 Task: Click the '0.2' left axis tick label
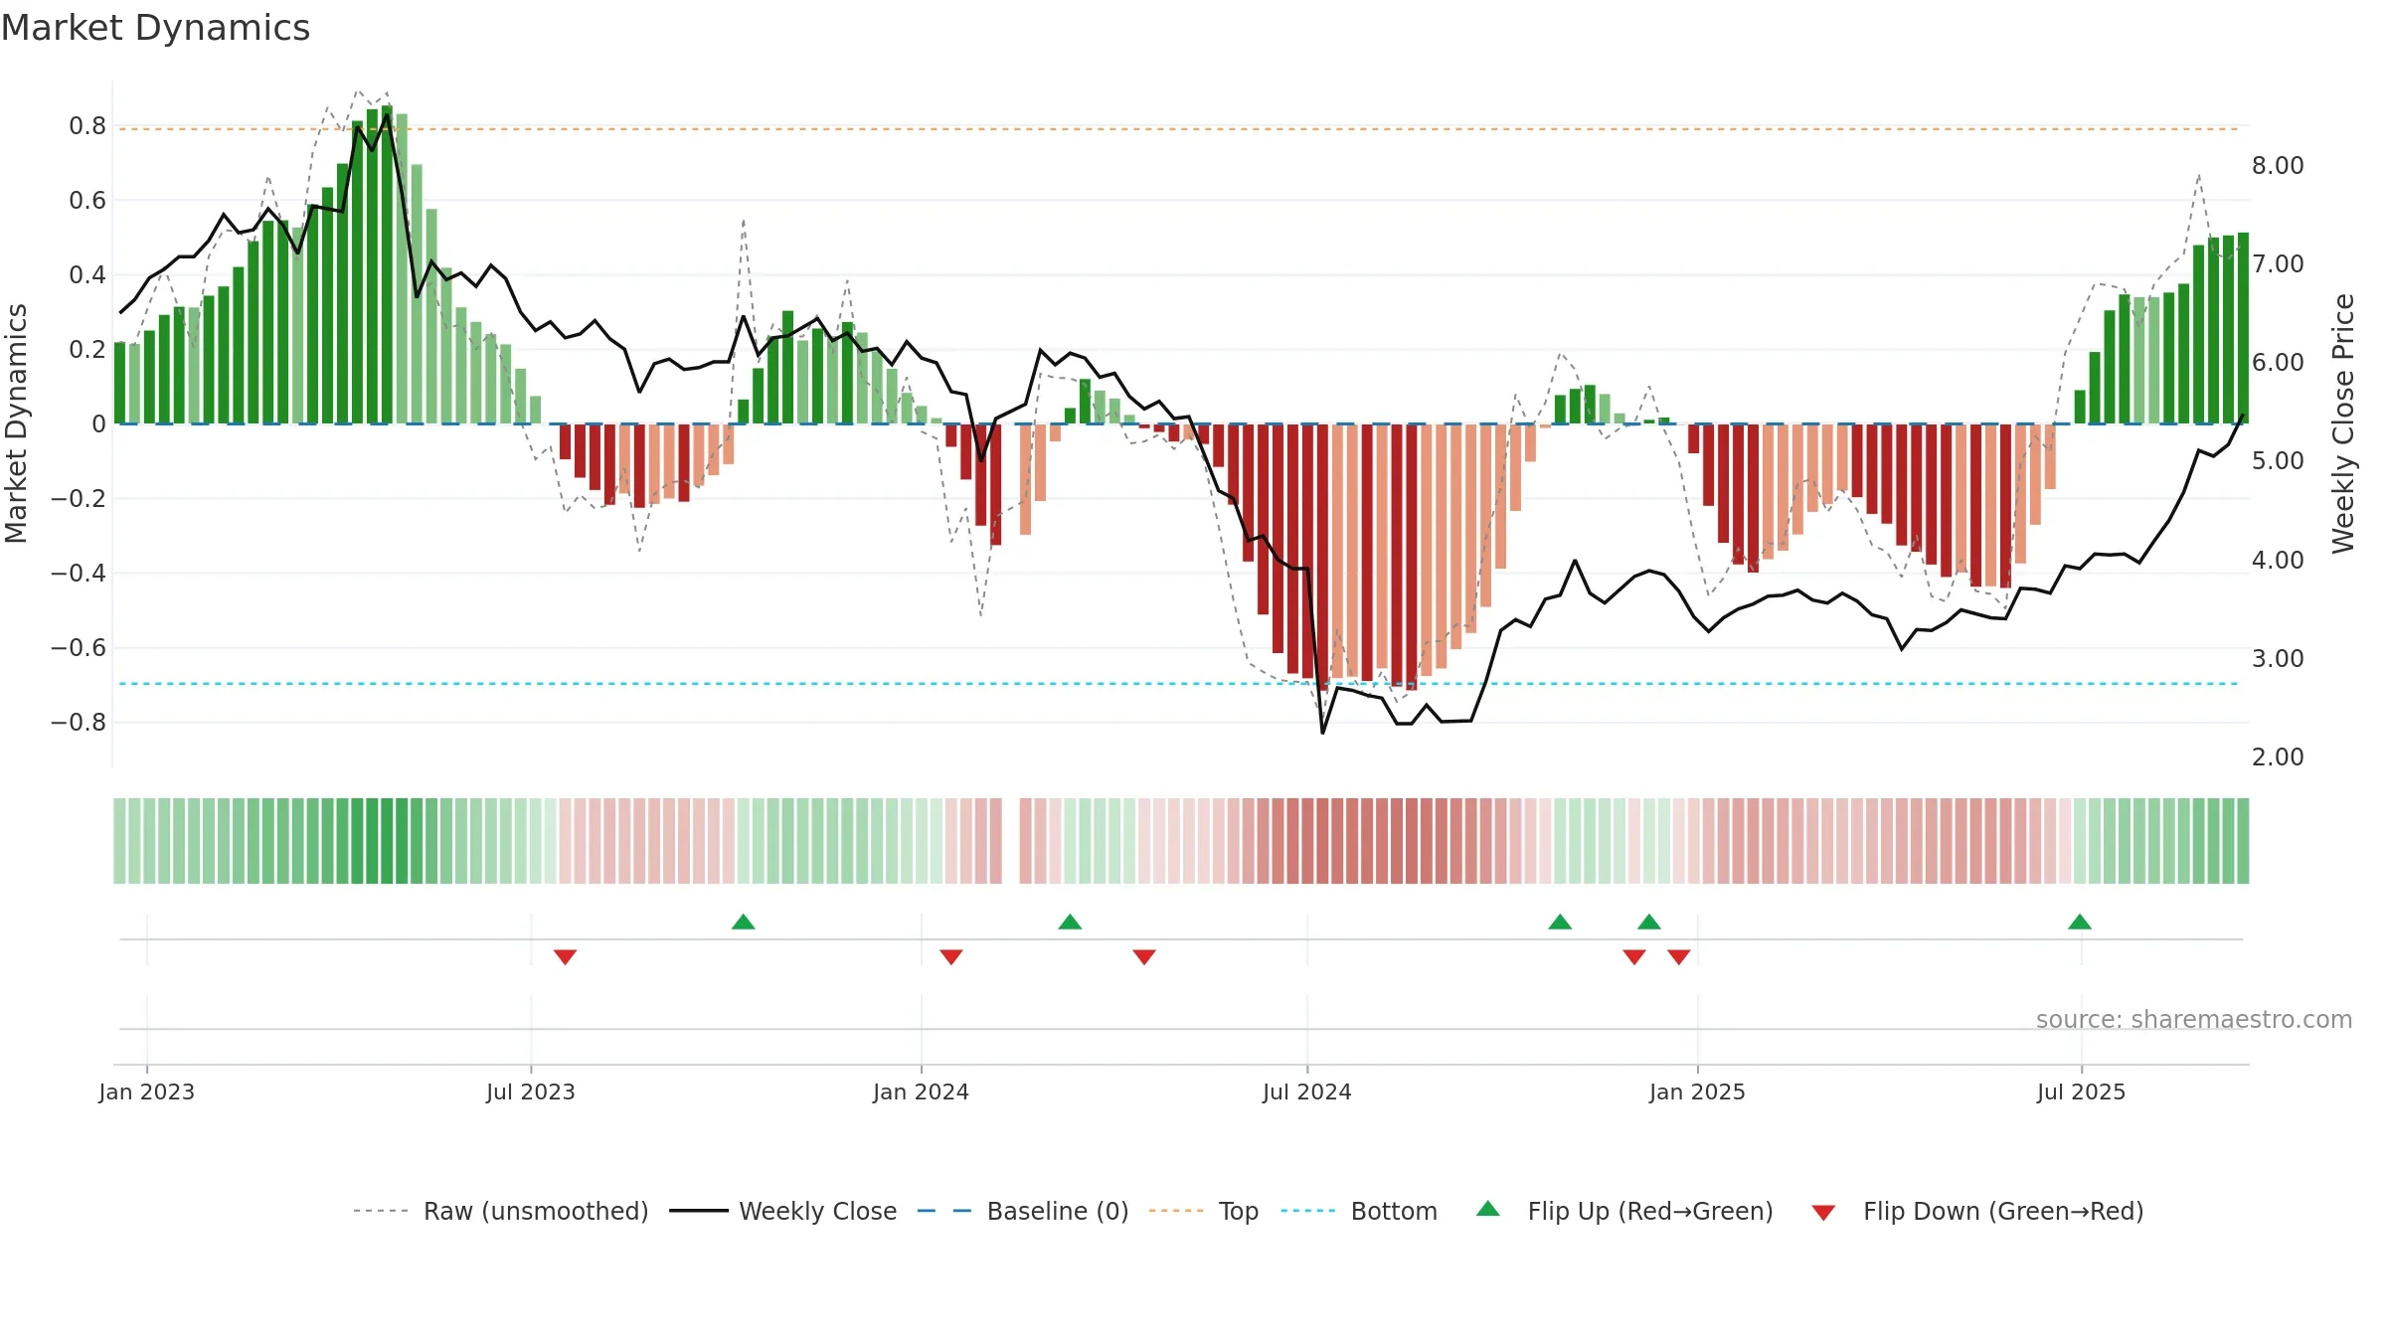point(87,350)
